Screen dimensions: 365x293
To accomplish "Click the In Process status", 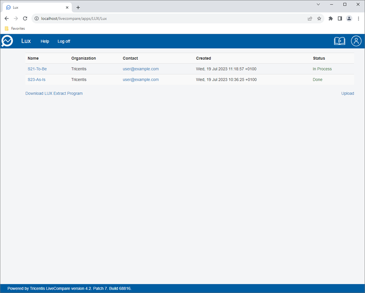I will [x=322, y=69].
